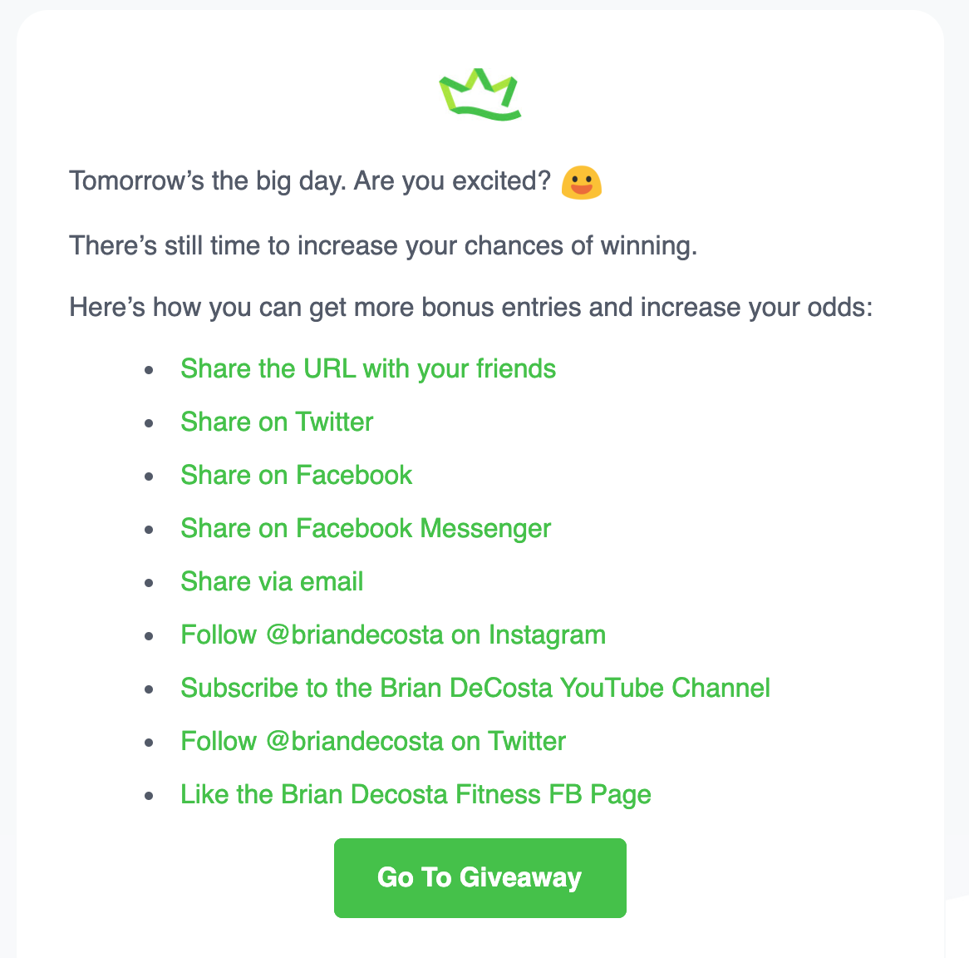Click the bullet beside Share on Twitter
This screenshot has height=958, width=969.
[149, 423]
